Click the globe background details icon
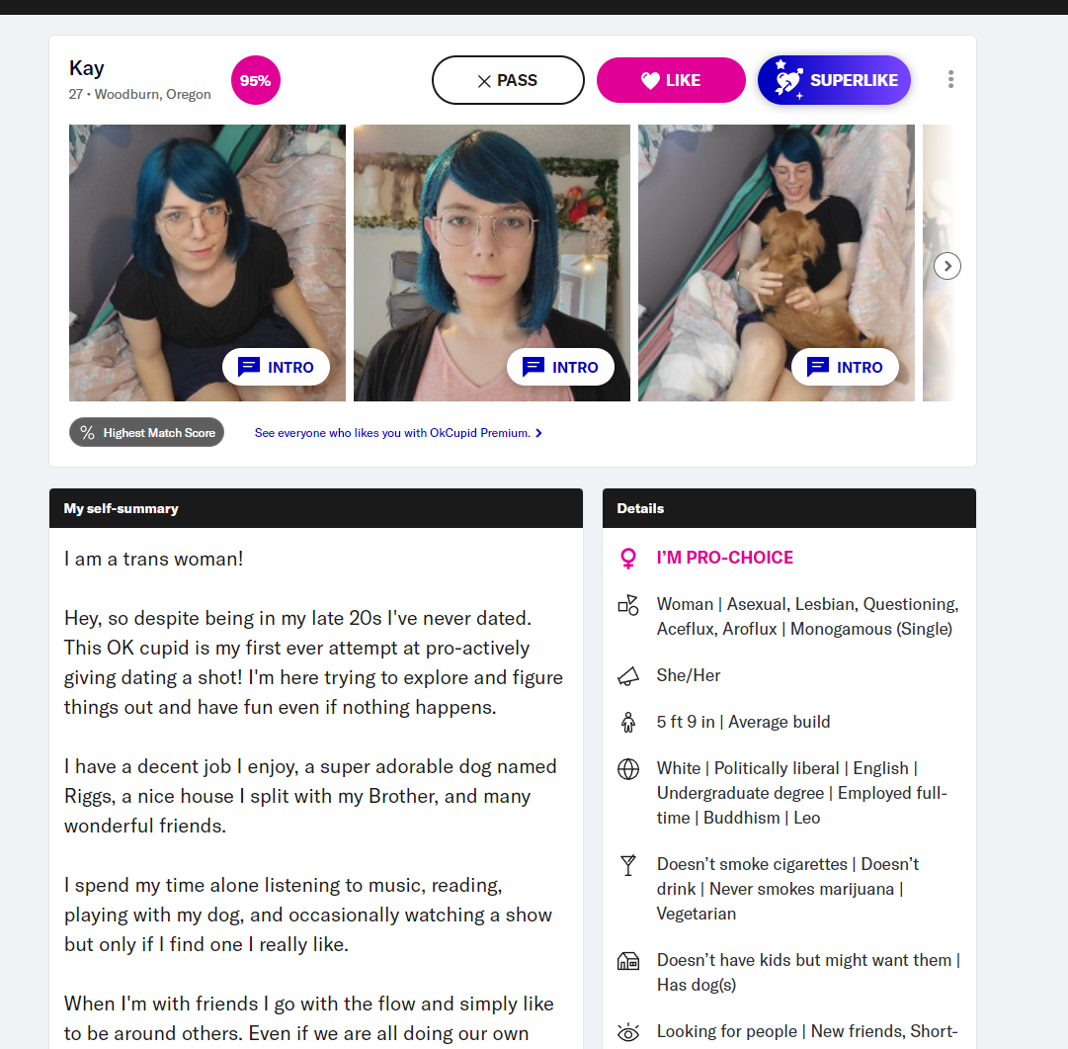Viewport: 1068px width, 1049px height. [x=628, y=769]
